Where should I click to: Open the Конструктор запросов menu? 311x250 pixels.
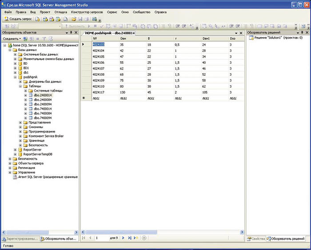click(x=87, y=12)
